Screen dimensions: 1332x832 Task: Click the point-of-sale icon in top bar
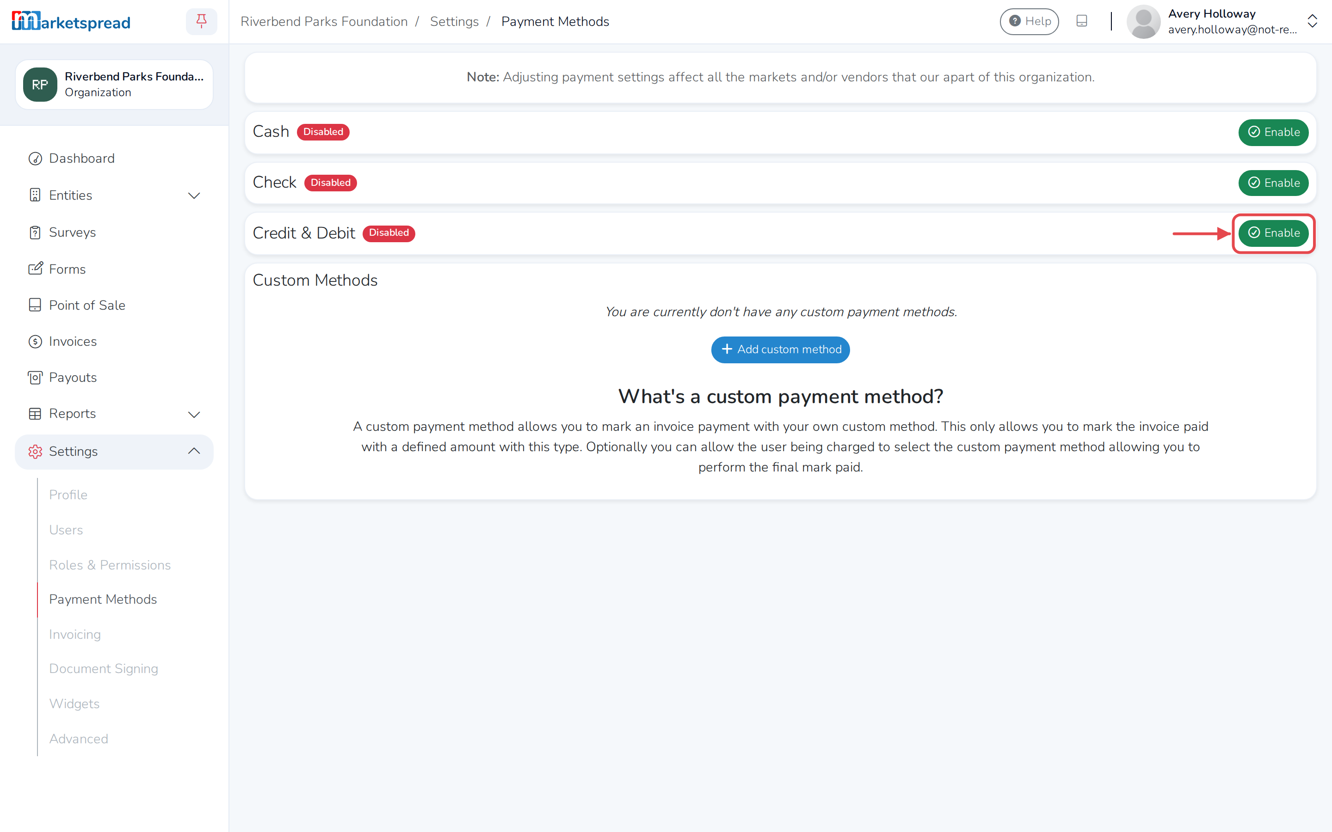1082,21
